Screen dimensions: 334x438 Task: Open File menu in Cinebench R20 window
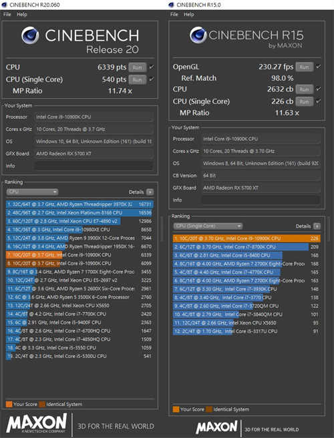[x=7, y=15]
